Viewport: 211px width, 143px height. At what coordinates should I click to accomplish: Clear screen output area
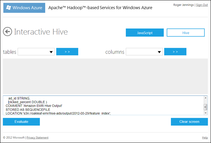[x=189, y=122]
